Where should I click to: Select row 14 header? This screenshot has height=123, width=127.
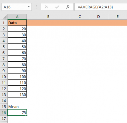coord(4,101)
